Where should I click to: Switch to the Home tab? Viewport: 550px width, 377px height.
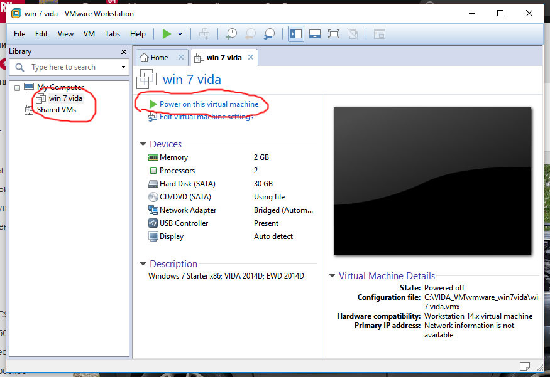click(159, 58)
